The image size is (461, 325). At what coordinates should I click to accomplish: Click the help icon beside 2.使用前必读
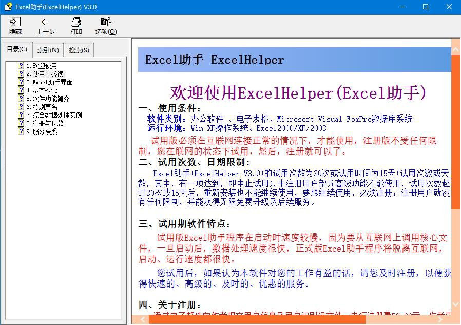(x=21, y=73)
